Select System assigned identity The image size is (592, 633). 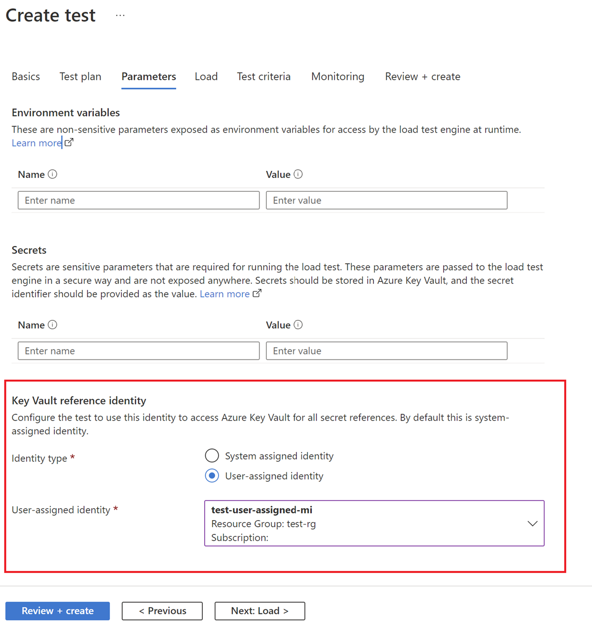(212, 456)
